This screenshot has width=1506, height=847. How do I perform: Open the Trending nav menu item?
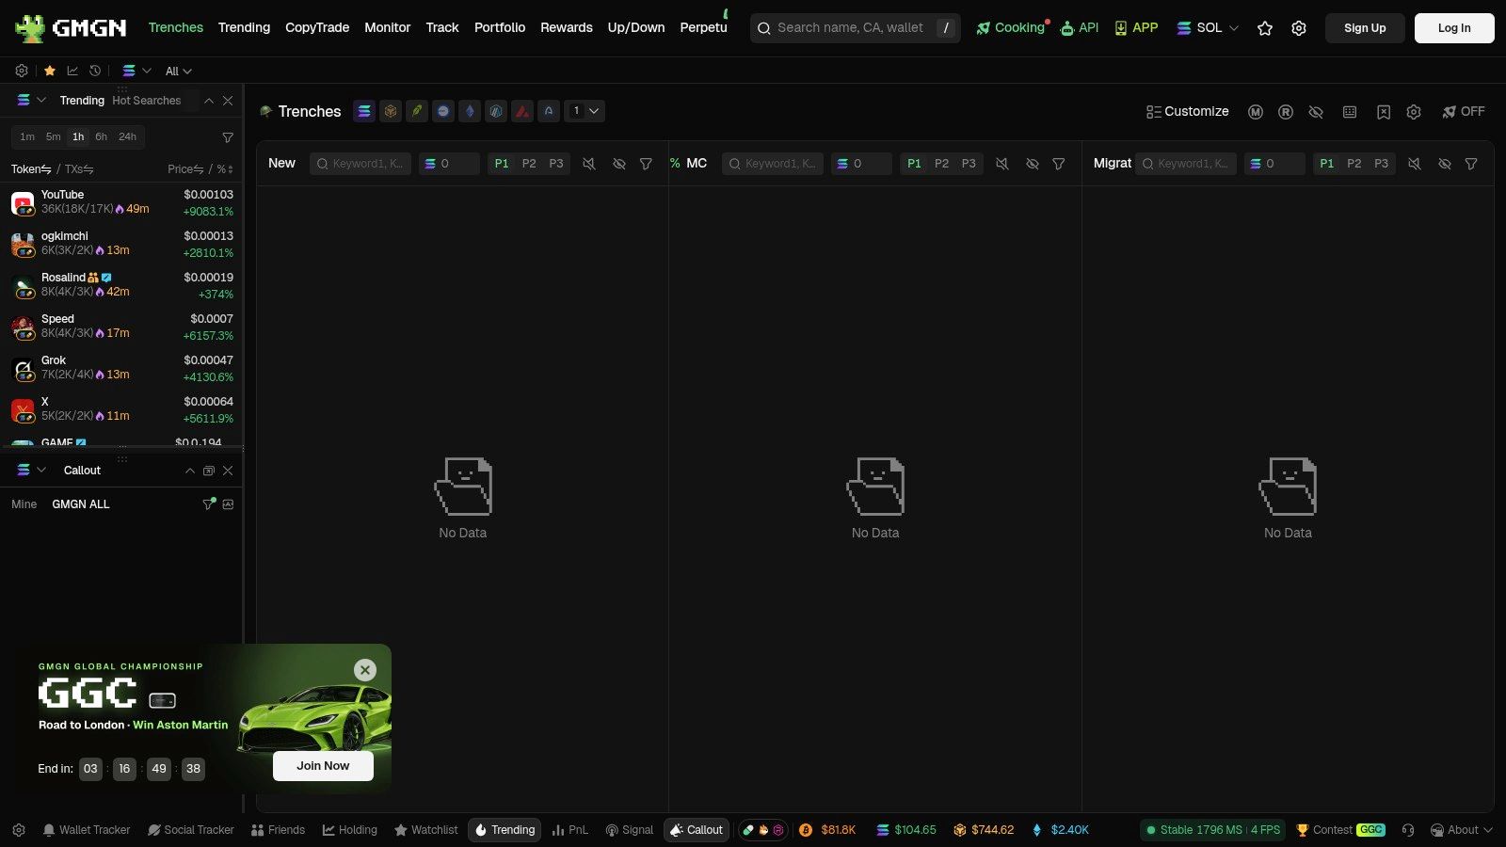pyautogui.click(x=244, y=28)
